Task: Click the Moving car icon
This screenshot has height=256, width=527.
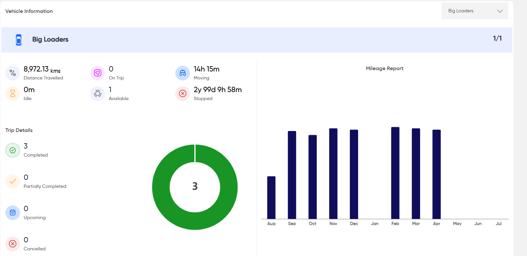Action: [183, 73]
